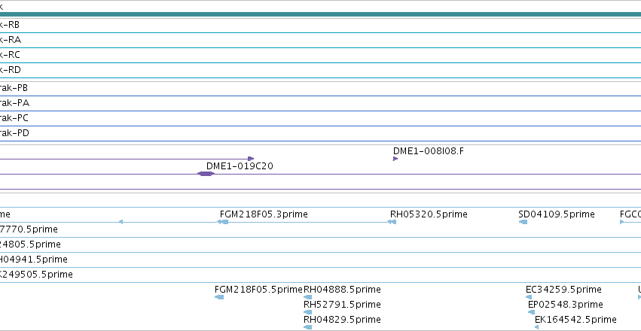Select the FGM218F05.3prime EST arrow
The width and height of the screenshot is (641, 331).
223,222
